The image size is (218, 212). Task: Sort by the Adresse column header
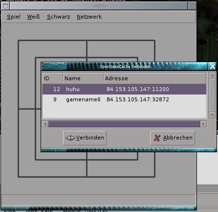pyautogui.click(x=155, y=78)
